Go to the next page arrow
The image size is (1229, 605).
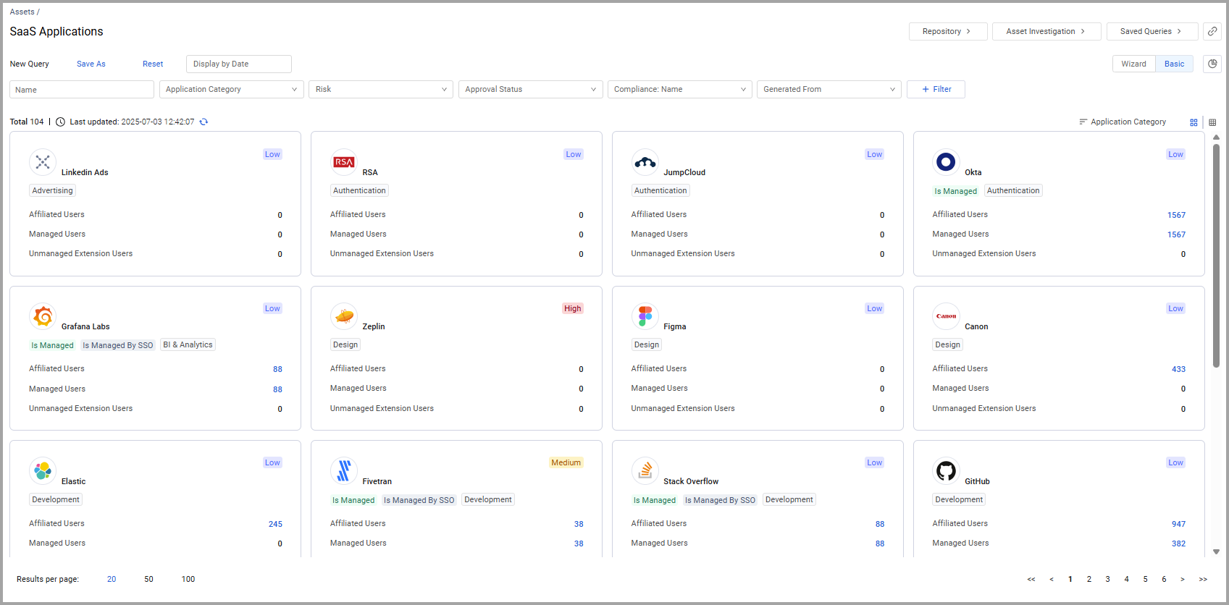[x=1183, y=579]
